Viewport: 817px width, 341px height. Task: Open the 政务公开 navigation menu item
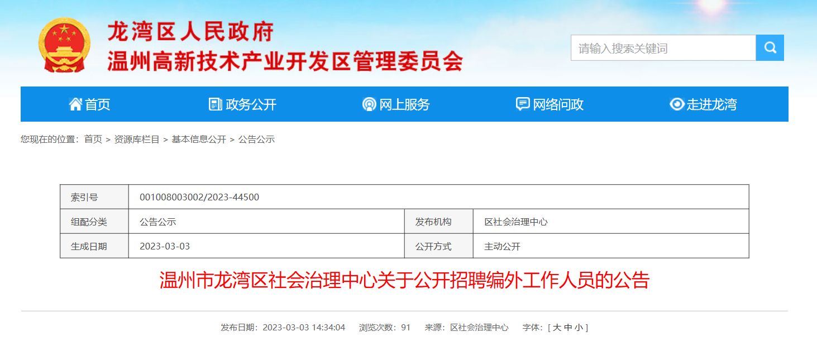[x=251, y=104]
